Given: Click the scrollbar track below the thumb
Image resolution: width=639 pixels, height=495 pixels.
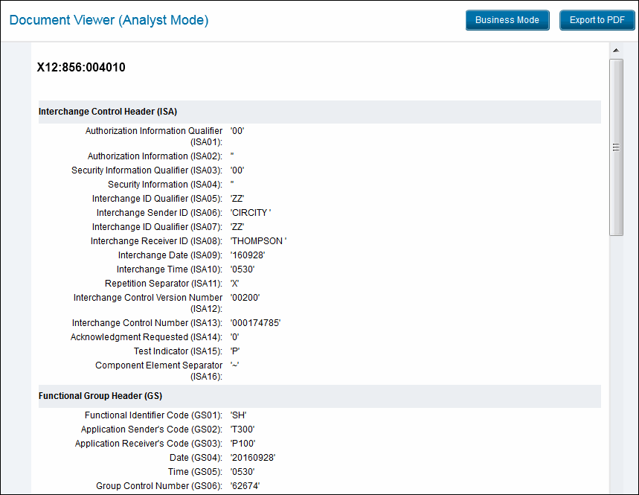Looking at the screenshot, I should tap(616, 357).
